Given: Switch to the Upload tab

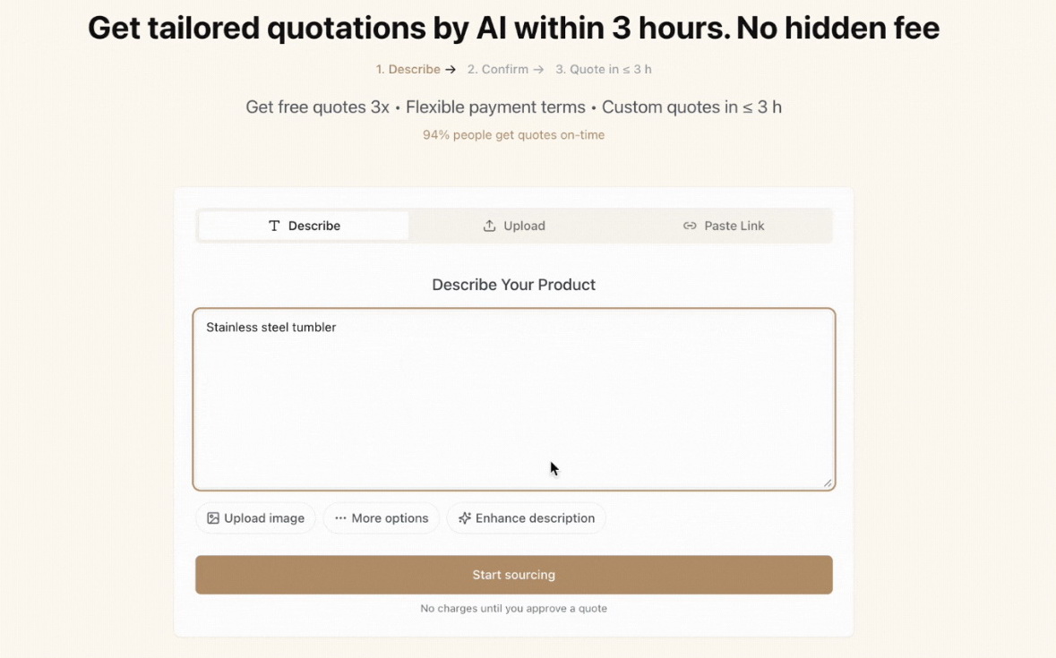Looking at the screenshot, I should click(x=514, y=226).
